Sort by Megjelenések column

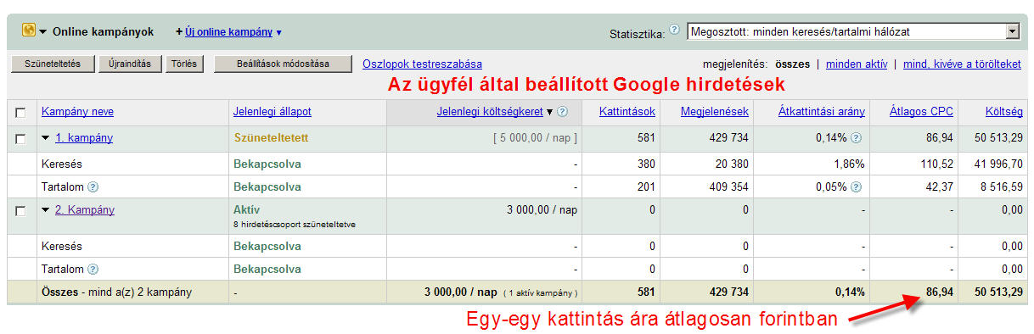tap(714, 112)
